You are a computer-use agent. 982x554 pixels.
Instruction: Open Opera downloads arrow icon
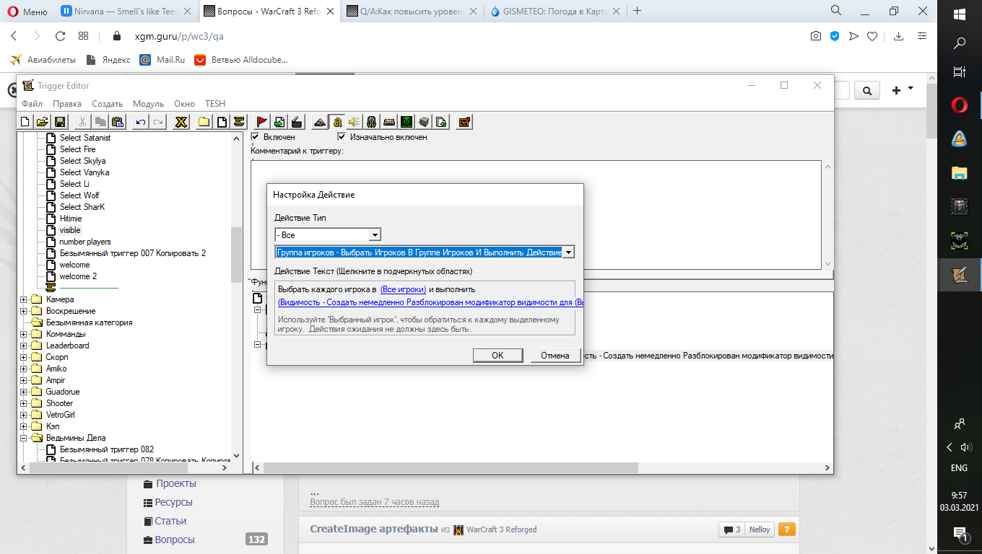coord(899,36)
